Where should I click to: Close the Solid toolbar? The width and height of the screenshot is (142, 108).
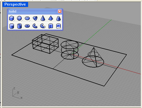point(60,11)
